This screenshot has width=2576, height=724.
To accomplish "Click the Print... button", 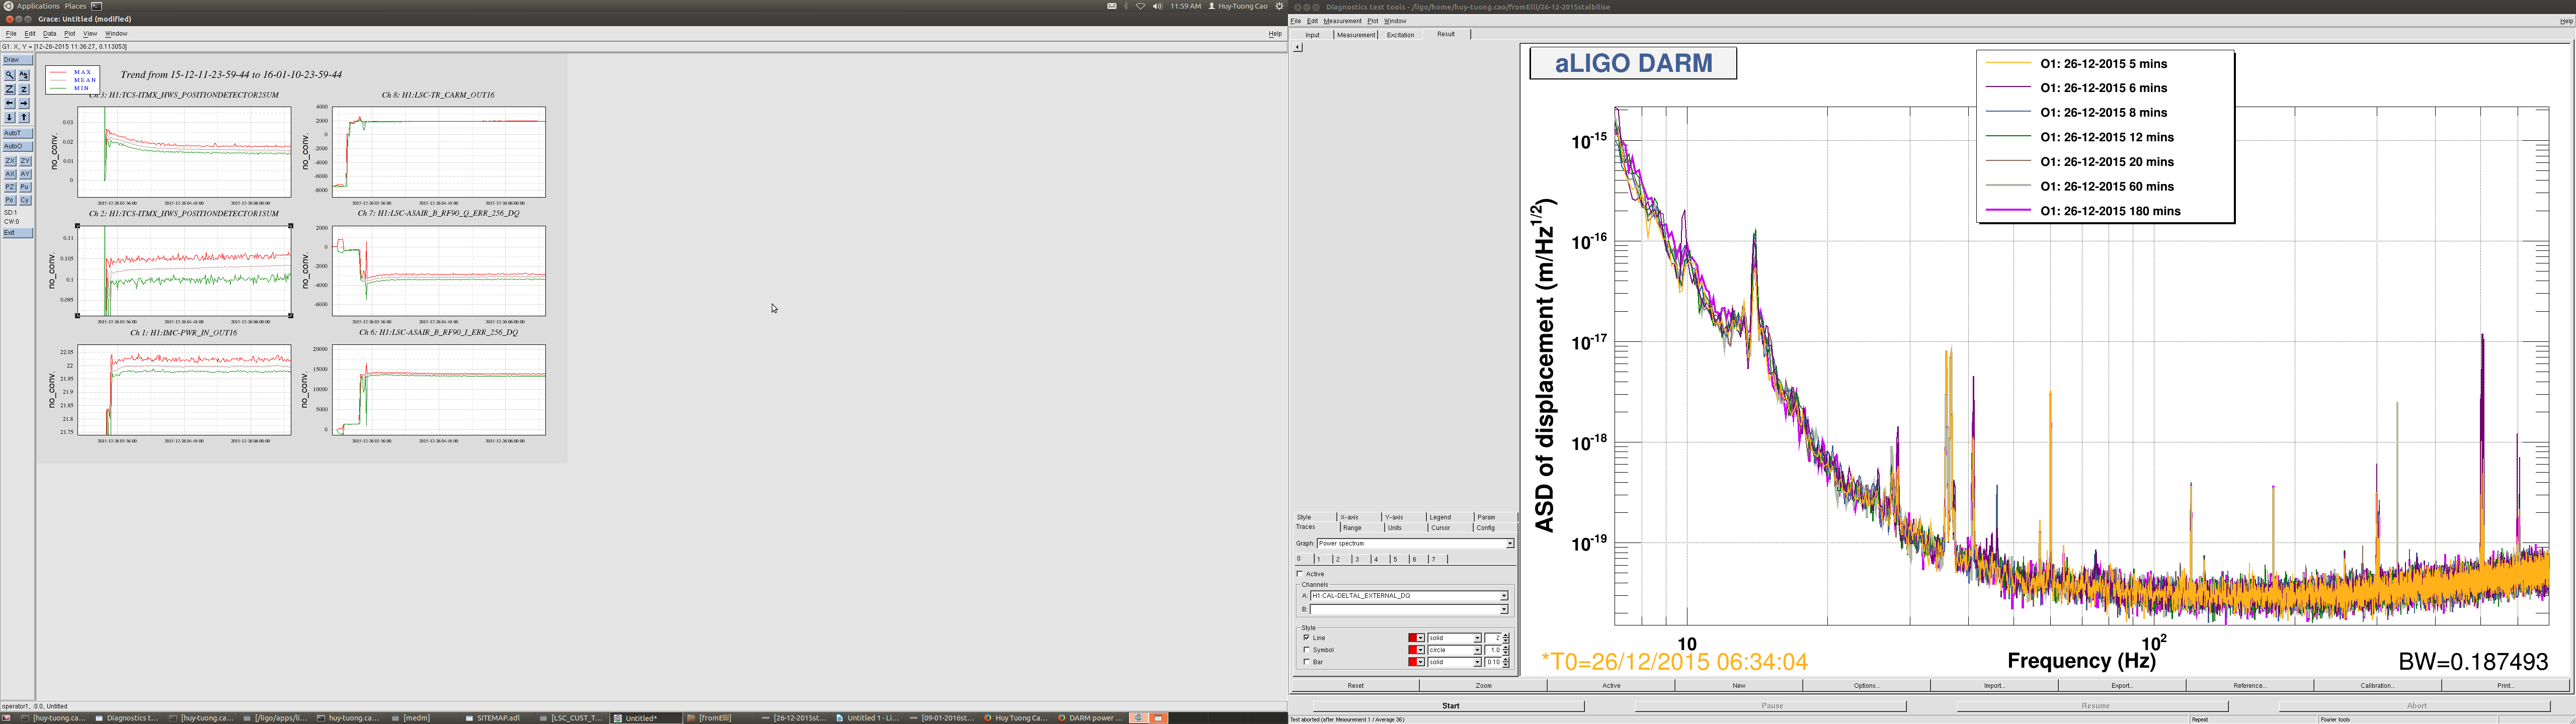I will (2505, 686).
